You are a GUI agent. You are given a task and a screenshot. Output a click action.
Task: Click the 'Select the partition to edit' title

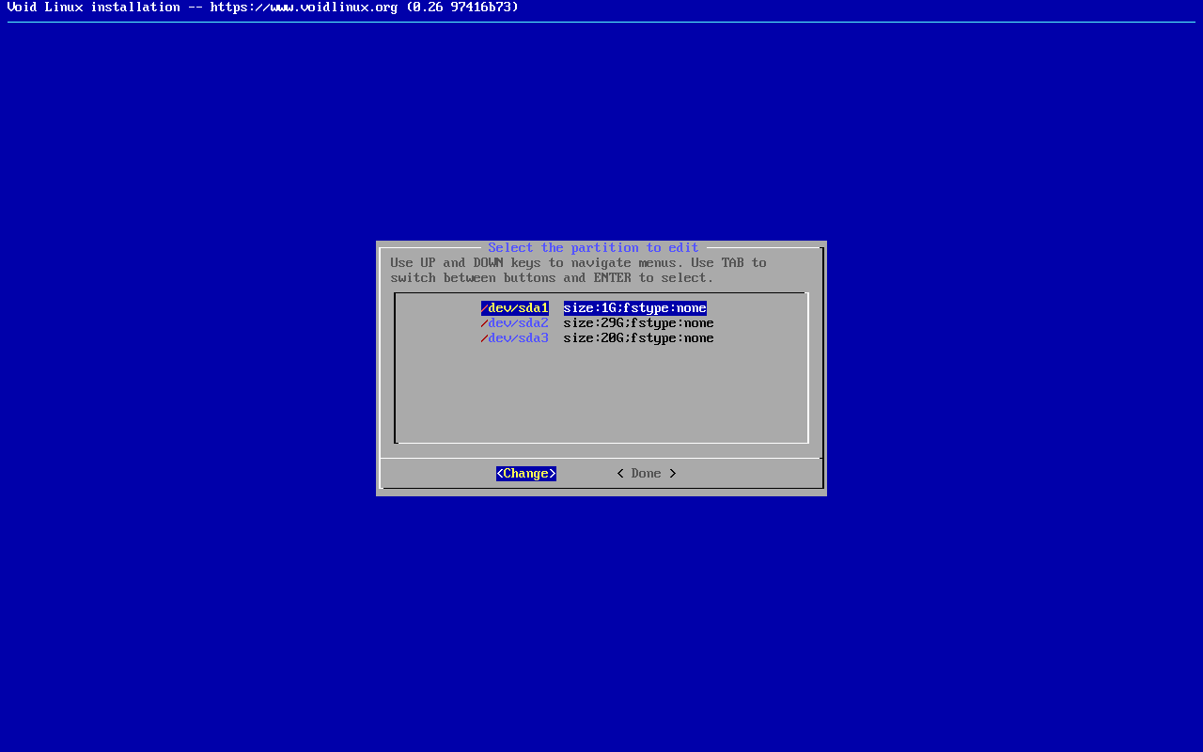pos(593,248)
